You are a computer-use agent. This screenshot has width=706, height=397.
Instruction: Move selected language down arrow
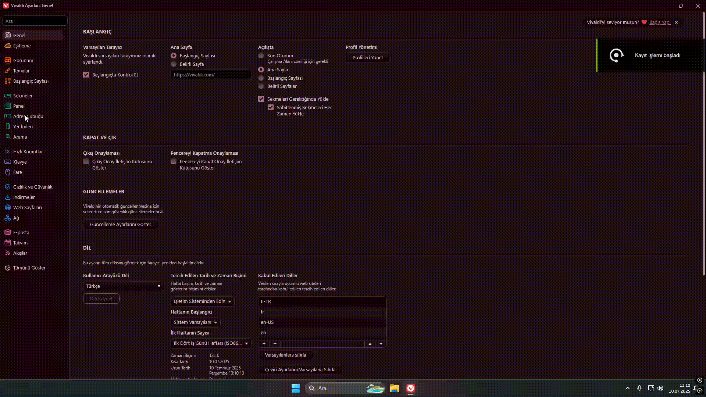point(381,344)
